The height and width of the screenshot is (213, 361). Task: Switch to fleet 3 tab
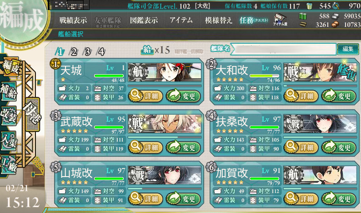(x=87, y=52)
